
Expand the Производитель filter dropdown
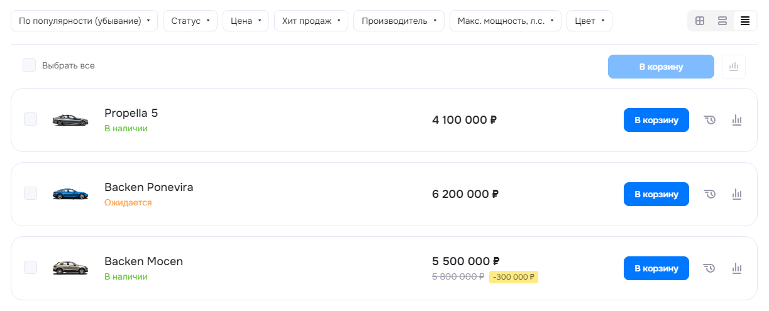pyautogui.click(x=399, y=21)
